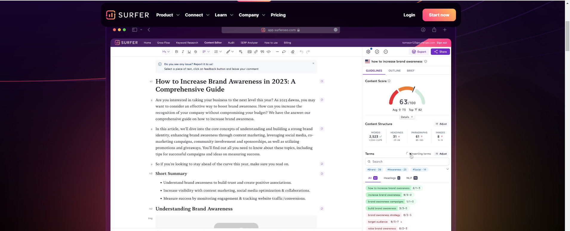Toggle the browser sidebar icon
Image resolution: width=570 pixels, height=231 pixels.
135,30
